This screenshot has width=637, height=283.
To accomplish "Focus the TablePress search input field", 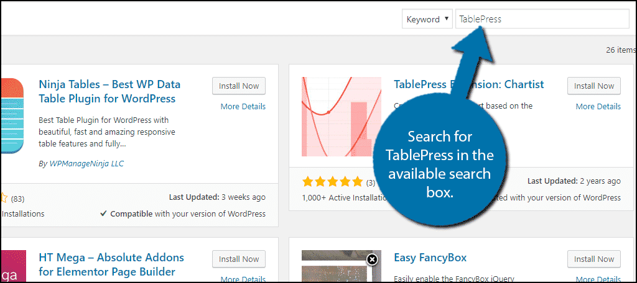I will coord(542,19).
